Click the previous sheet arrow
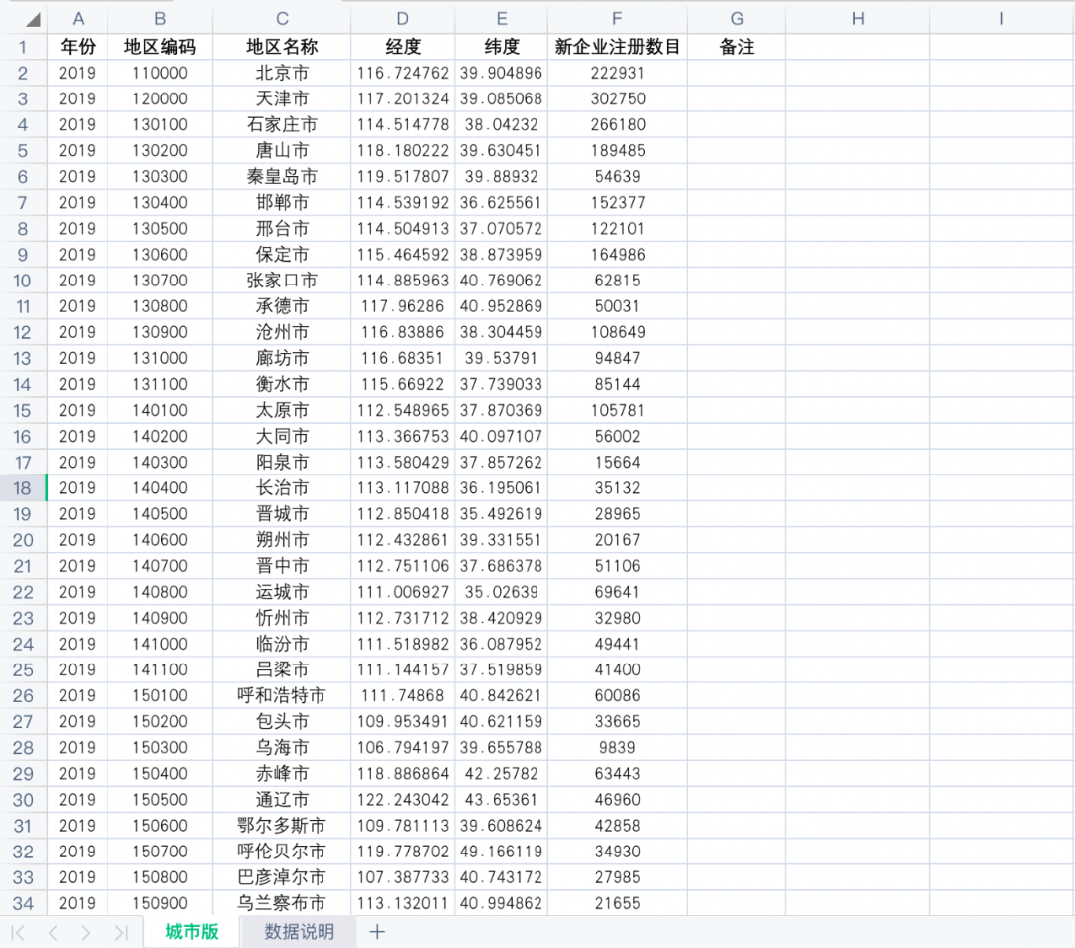Screen dimensions: 1075x948 click(x=54, y=933)
